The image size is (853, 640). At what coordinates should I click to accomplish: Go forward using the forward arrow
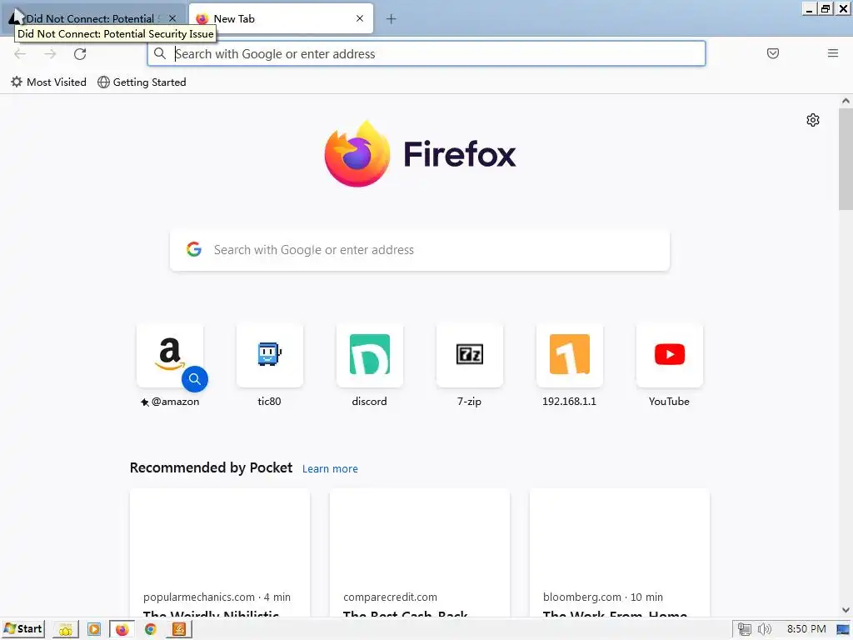(x=50, y=53)
